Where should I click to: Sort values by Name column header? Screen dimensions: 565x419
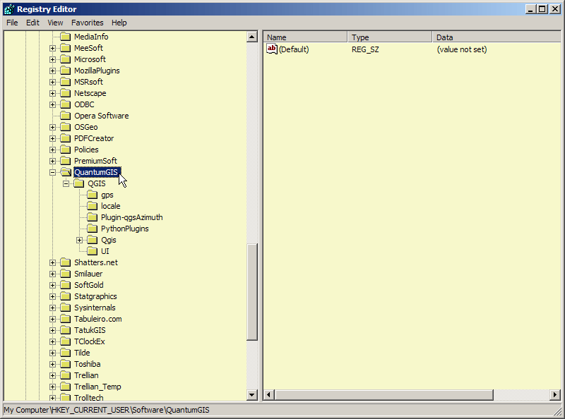306,37
